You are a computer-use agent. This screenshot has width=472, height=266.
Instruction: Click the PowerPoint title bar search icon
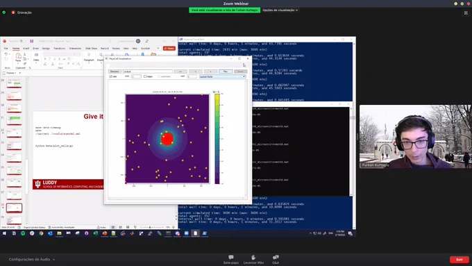tap(110, 41)
